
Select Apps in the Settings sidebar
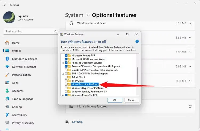pyautogui.click(x=15, y=83)
